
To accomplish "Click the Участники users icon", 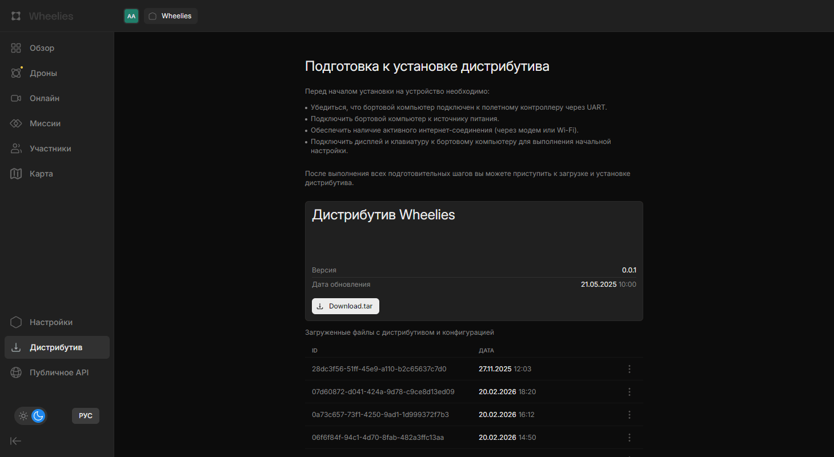I will [16, 149].
